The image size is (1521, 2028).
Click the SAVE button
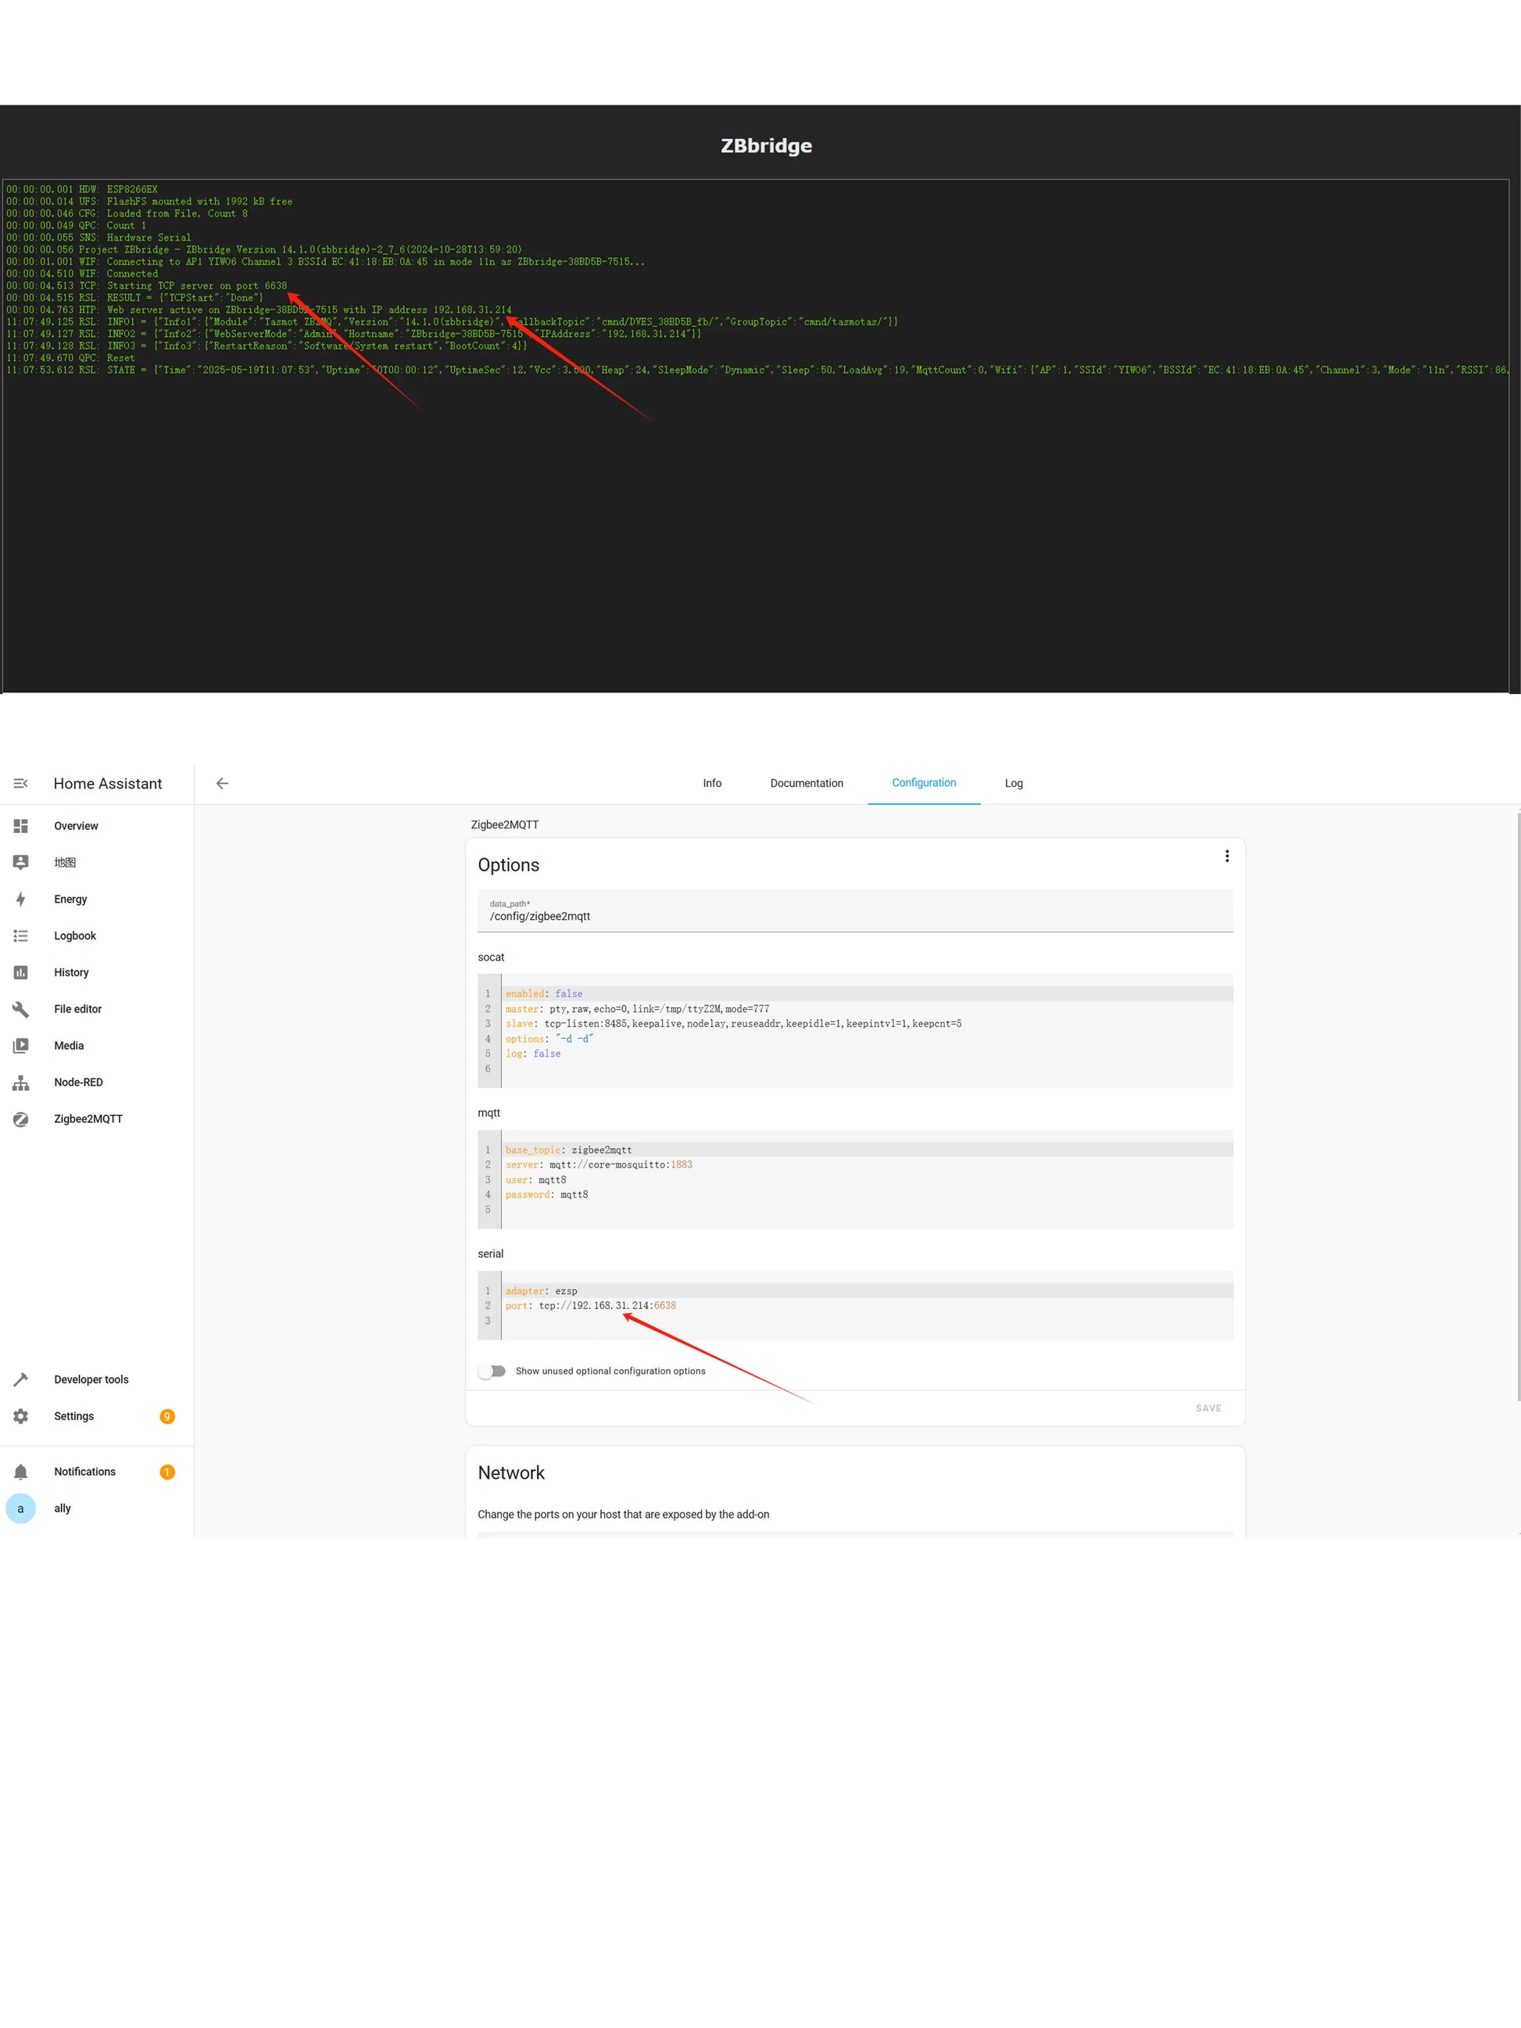(1208, 1408)
